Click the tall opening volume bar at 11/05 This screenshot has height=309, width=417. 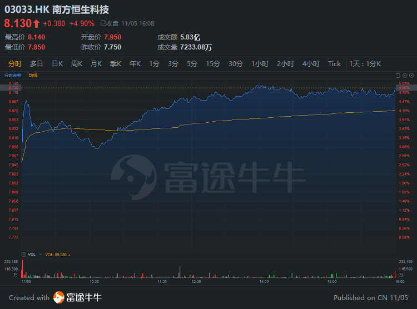click(23, 269)
